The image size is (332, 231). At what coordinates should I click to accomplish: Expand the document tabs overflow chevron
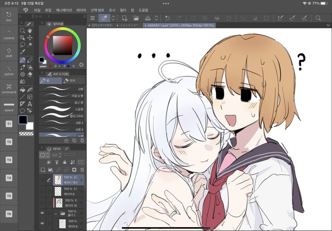(328, 25)
